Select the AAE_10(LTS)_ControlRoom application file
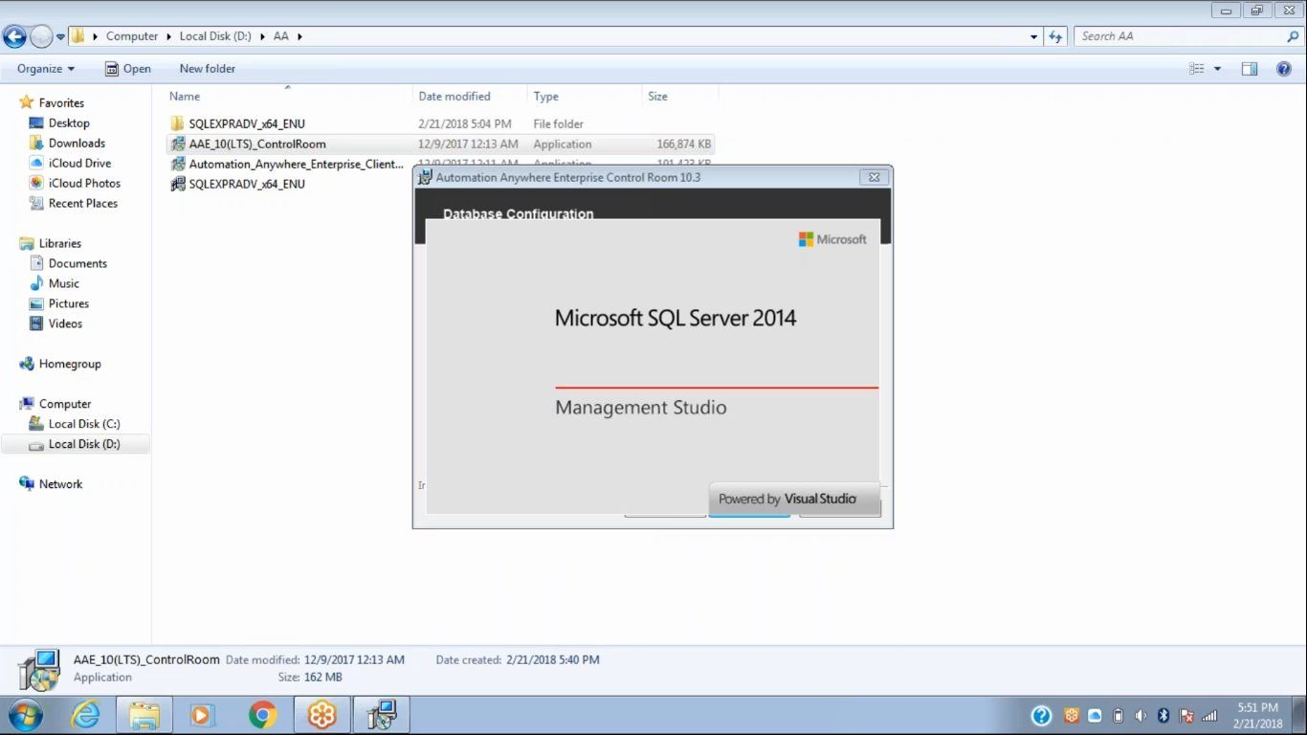Screen dimensions: 1307x735 [257, 145]
